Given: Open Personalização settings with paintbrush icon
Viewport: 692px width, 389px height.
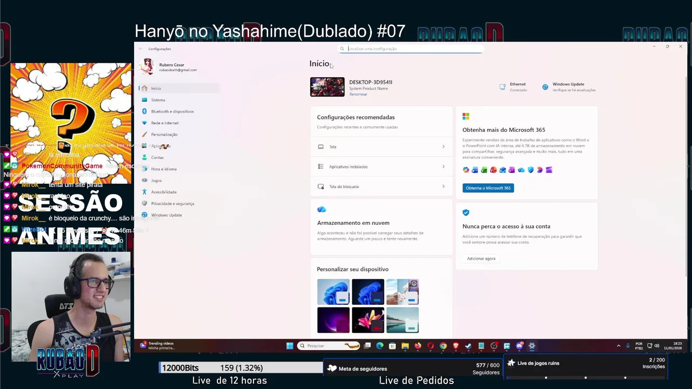Looking at the screenshot, I should pyautogui.click(x=179, y=135).
